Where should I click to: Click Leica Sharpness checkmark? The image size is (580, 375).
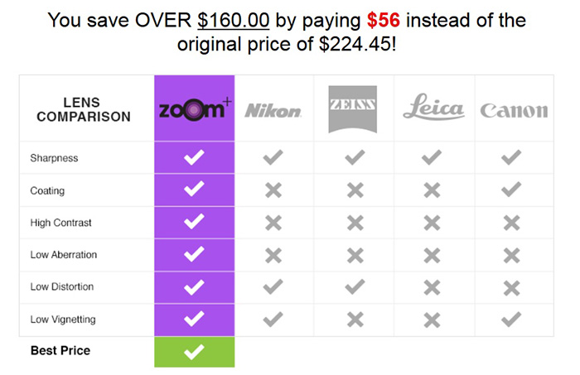432,157
